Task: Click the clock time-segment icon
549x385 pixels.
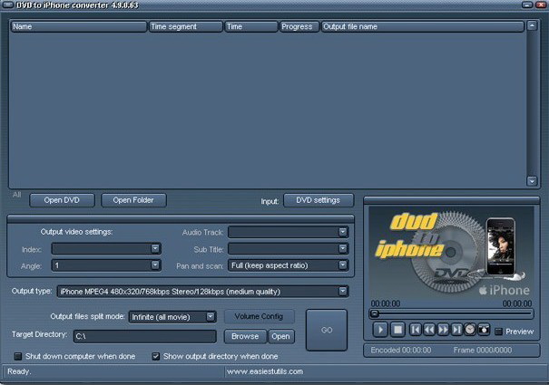Action: [470, 330]
